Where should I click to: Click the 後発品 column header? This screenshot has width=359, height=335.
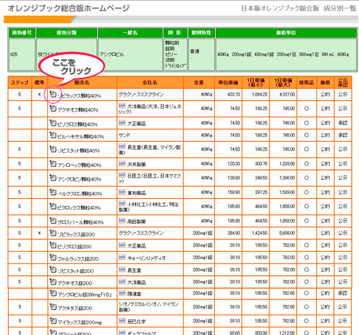coord(306,83)
